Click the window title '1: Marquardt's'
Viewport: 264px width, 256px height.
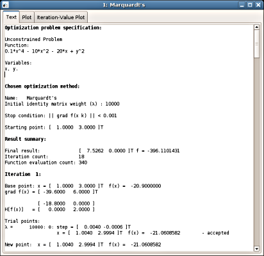point(124,5)
